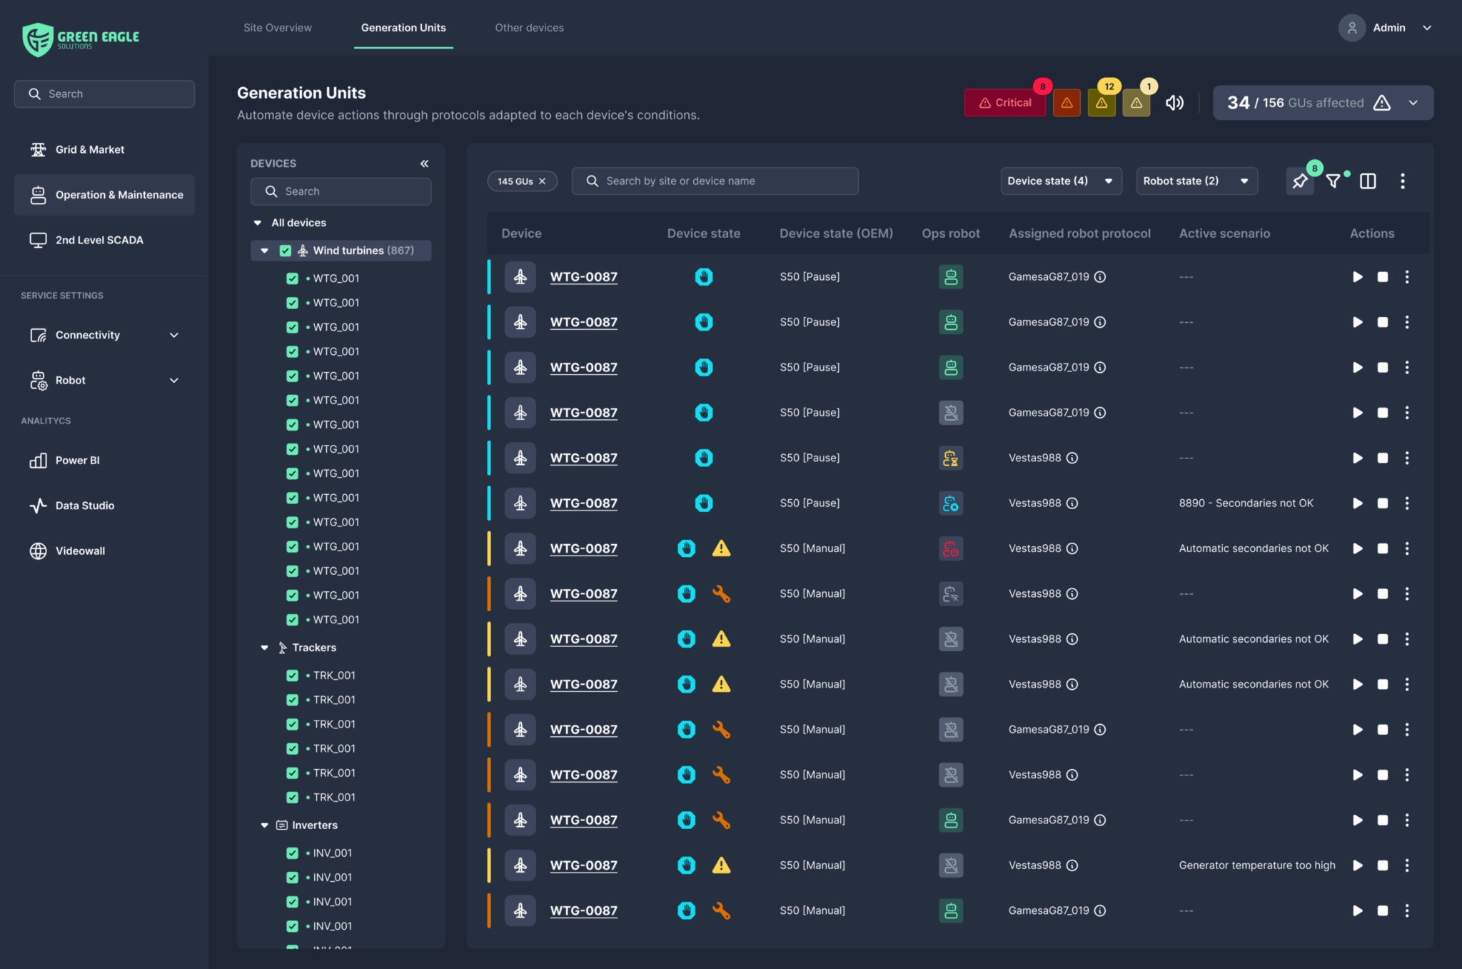The image size is (1462, 969).
Task: Click the info icon next to the first GamesaG87_019 protocol
Action: [1100, 277]
